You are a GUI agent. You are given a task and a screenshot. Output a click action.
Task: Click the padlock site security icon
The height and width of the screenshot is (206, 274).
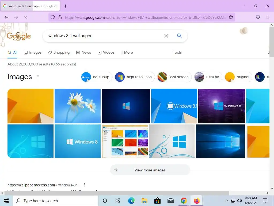point(60,17)
